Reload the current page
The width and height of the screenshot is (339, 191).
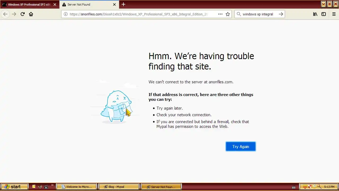[x=23, y=14]
